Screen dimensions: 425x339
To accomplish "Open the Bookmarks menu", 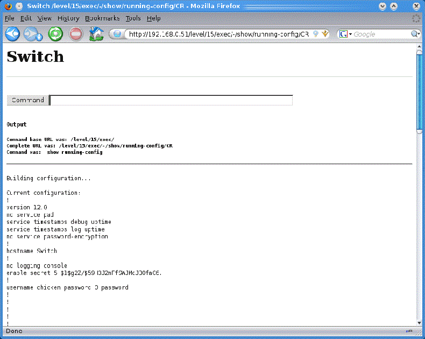I will point(102,18).
